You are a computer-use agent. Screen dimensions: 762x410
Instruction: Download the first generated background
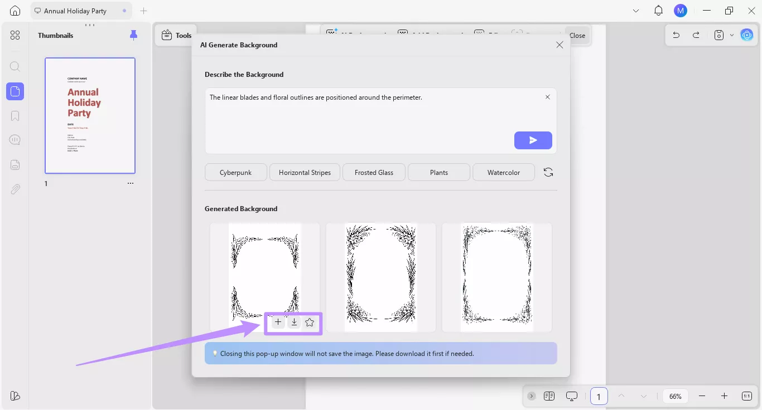(x=294, y=322)
